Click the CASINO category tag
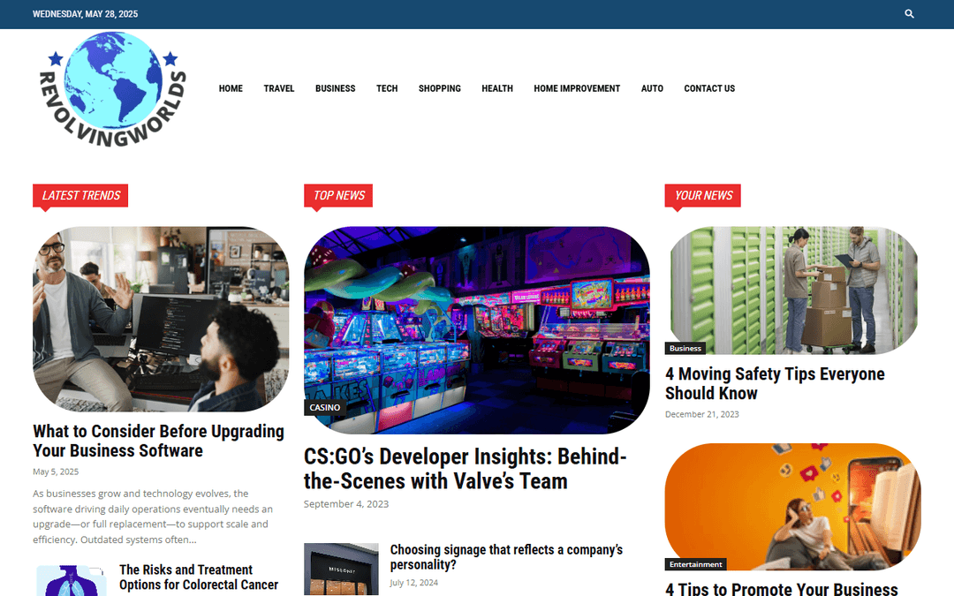The height and width of the screenshot is (596, 954). pos(325,407)
